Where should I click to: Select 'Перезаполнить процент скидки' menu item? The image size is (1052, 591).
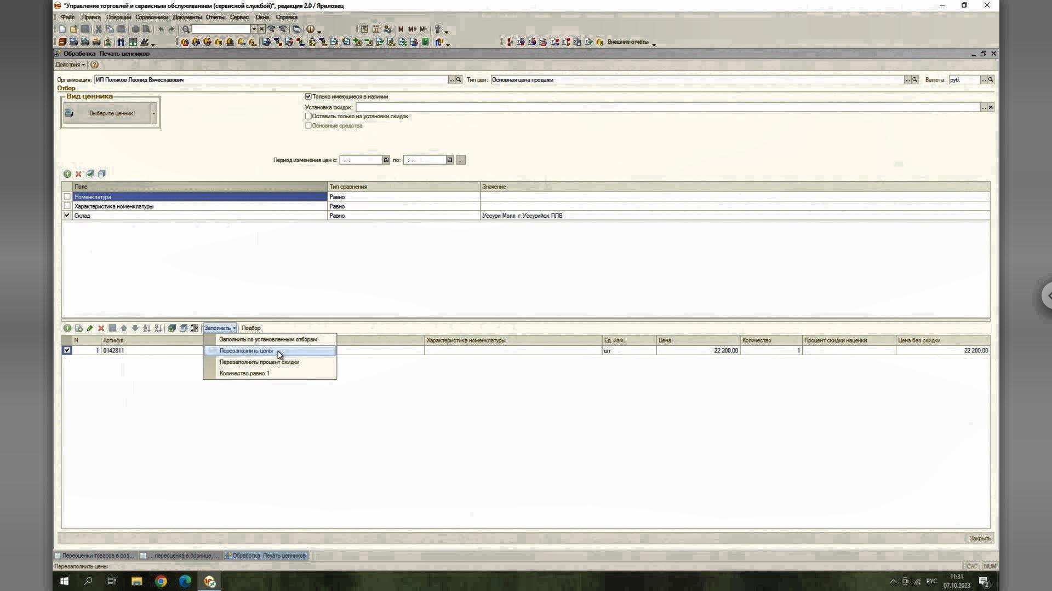click(270, 362)
